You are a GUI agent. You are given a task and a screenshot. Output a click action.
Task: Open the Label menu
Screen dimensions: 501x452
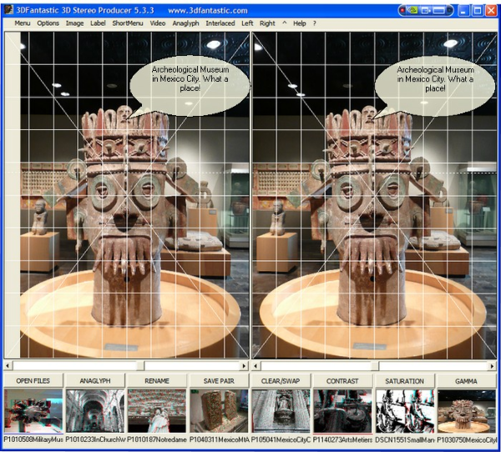pyautogui.click(x=98, y=23)
